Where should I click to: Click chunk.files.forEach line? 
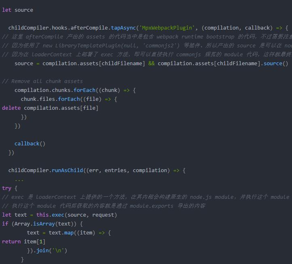(x=69, y=99)
